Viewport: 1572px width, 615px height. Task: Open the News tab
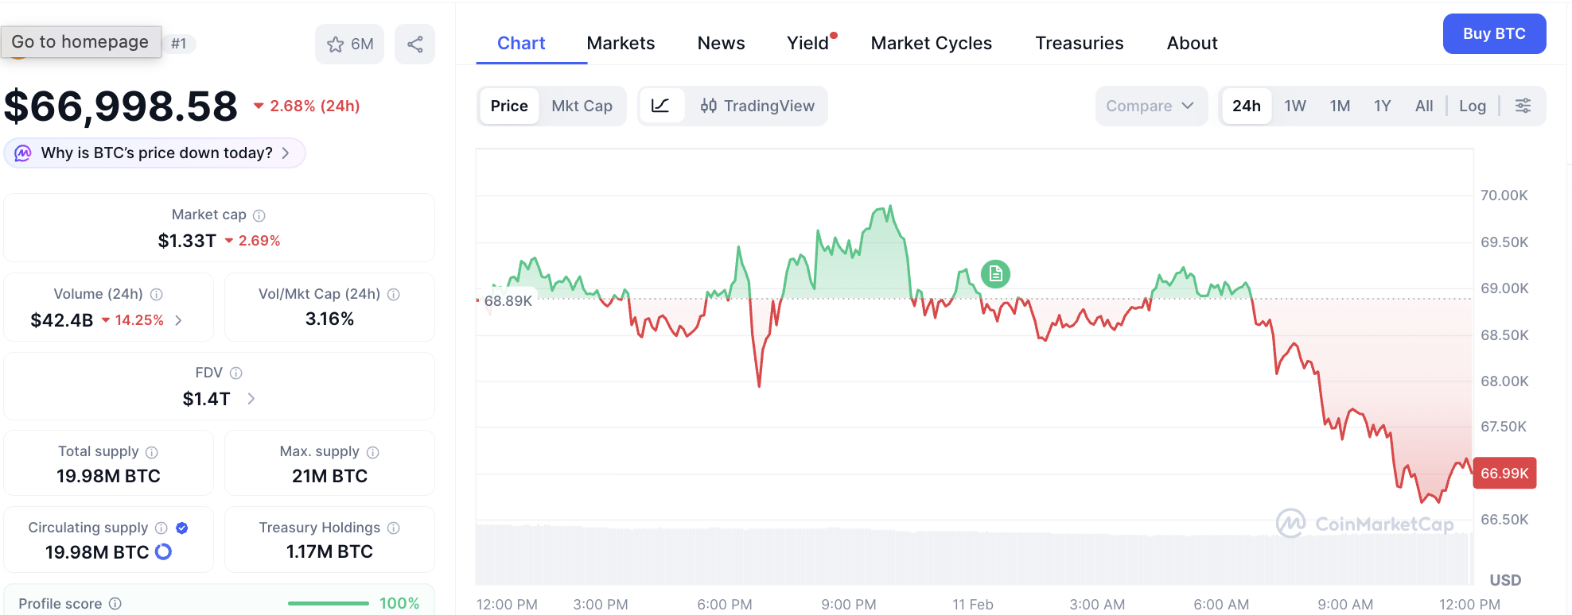[721, 43]
